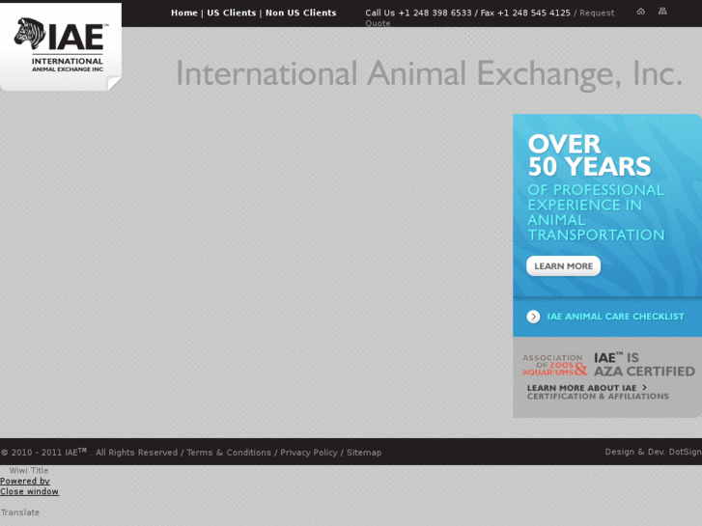The width and height of the screenshot is (702, 526).
Task: Click the Learn More button
Action: [563, 266]
